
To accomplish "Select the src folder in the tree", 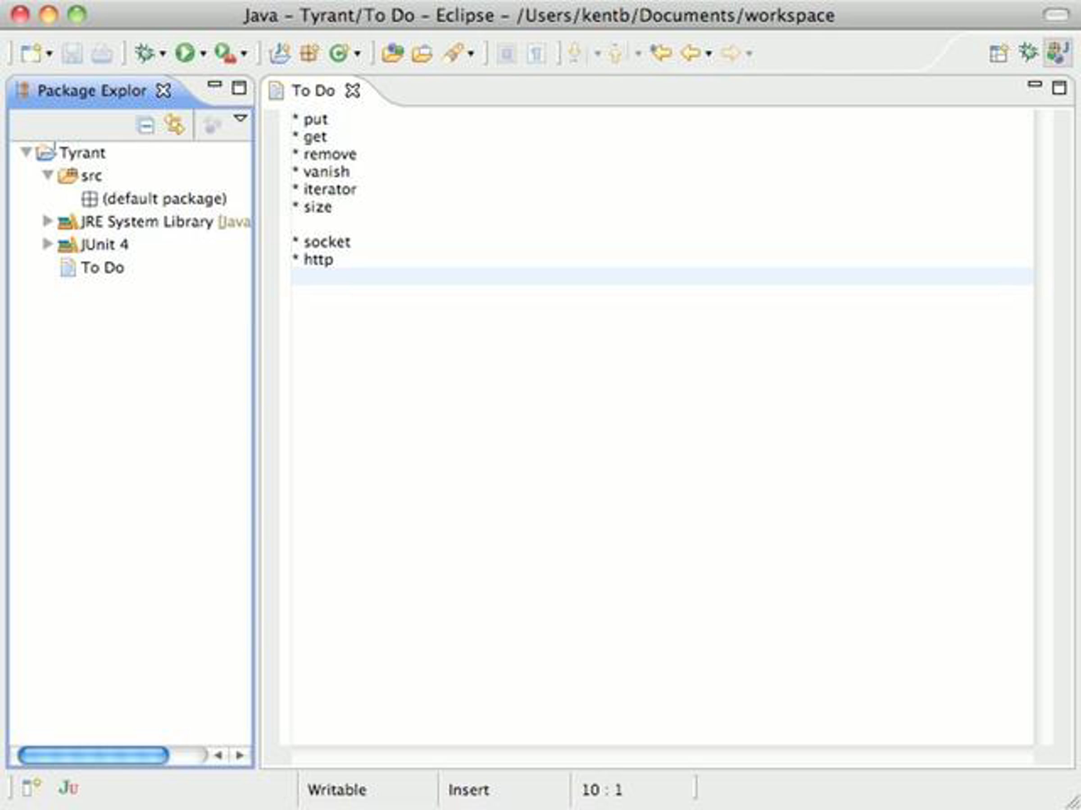I will click(91, 176).
